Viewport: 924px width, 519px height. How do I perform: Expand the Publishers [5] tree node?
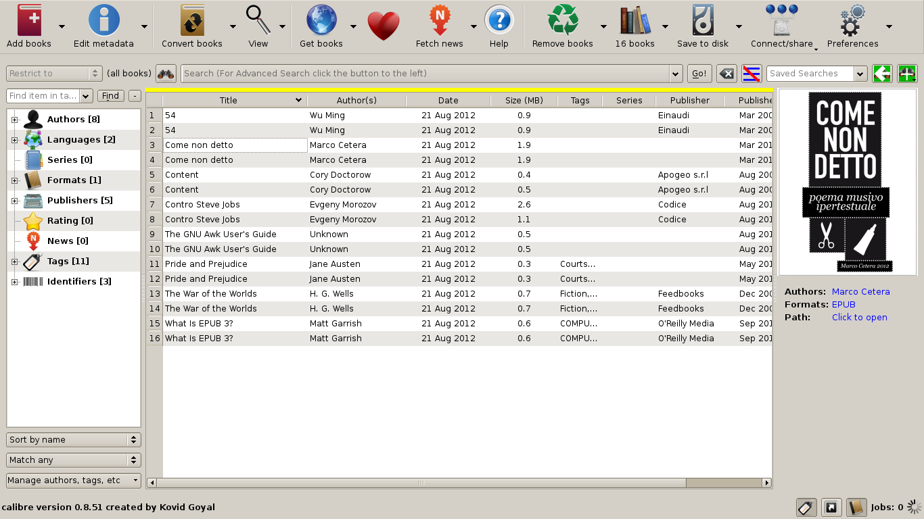tap(14, 201)
